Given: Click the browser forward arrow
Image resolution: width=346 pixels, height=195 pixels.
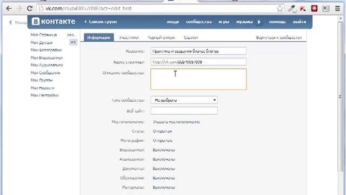Looking at the screenshot, I should pos(19,9).
